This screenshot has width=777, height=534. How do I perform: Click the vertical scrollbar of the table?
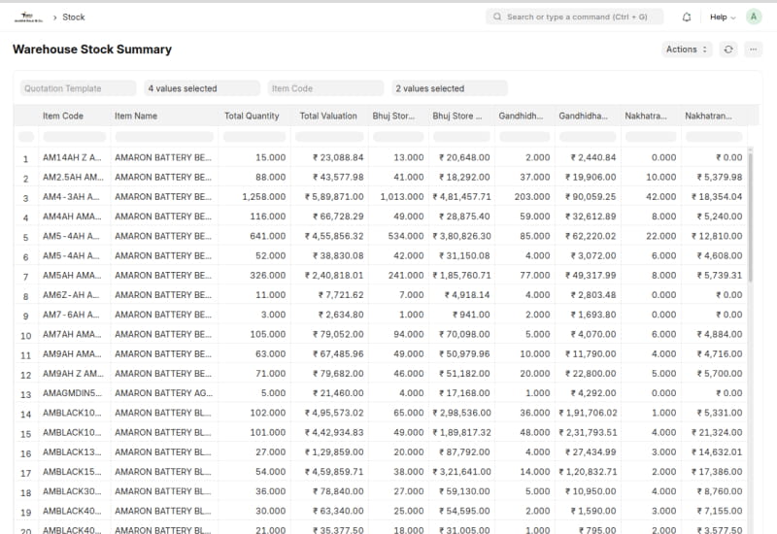tap(750, 217)
